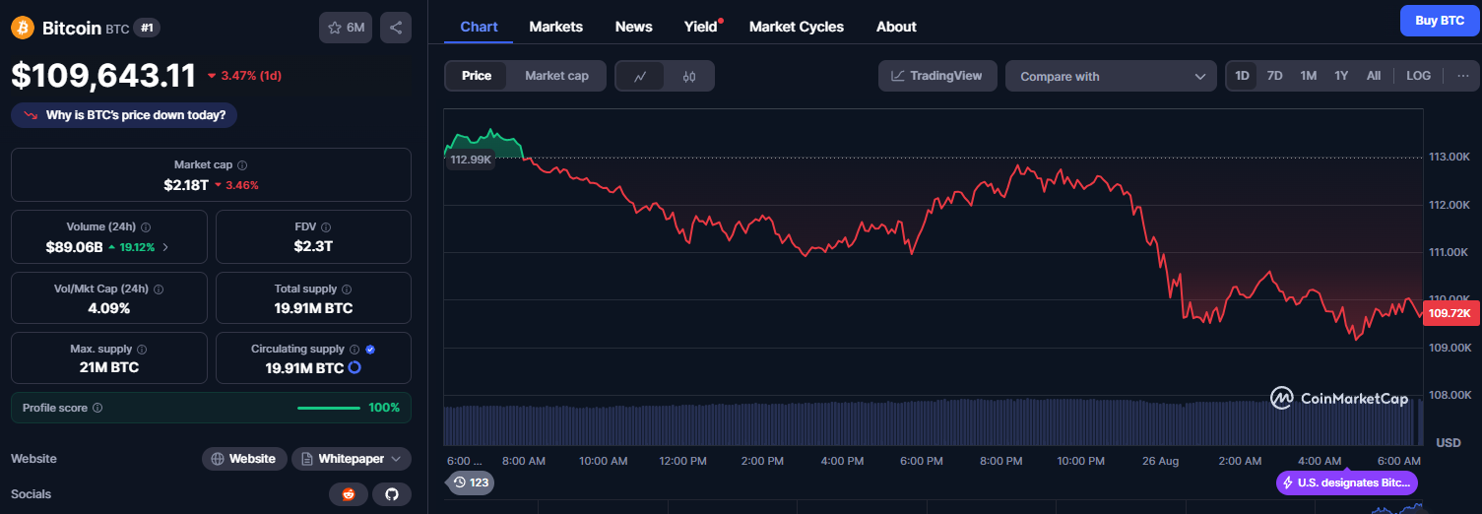Click Max. supply info icon
Viewport: 1482px width, 514px height.
(x=142, y=350)
